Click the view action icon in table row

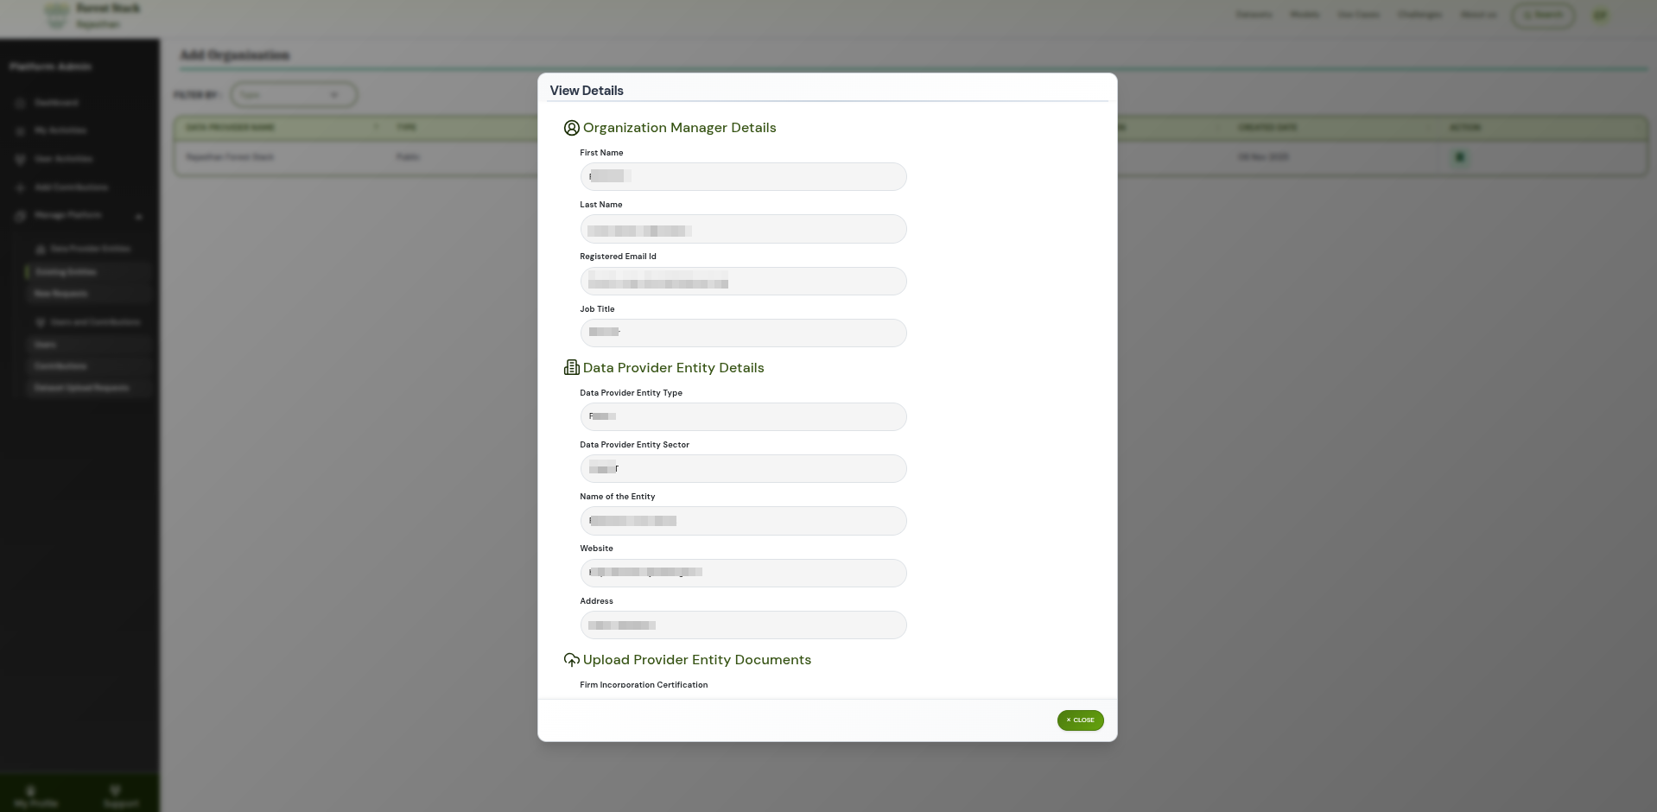[x=1460, y=157]
